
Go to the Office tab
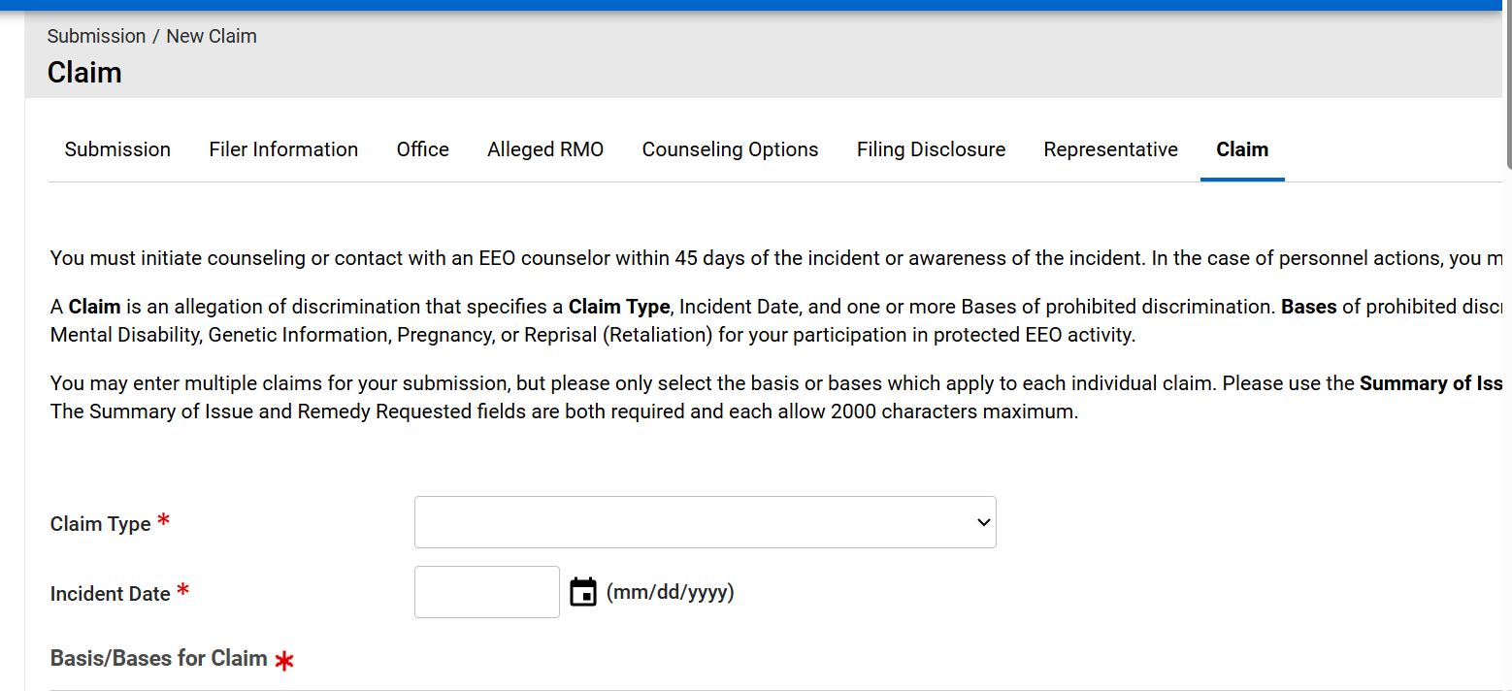coord(422,149)
